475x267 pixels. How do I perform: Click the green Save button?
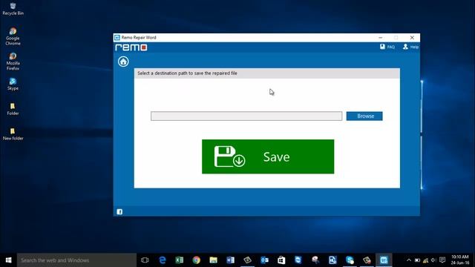(x=268, y=156)
